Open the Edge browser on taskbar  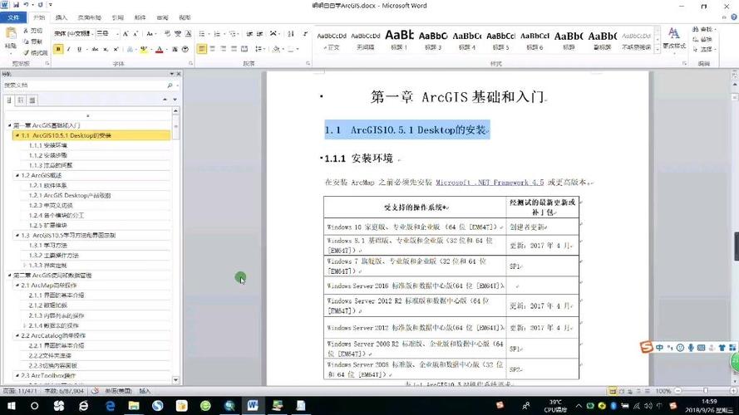pyautogui.click(x=110, y=405)
